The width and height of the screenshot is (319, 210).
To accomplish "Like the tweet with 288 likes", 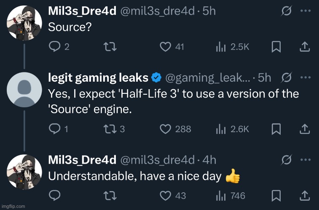I will click(165, 129).
